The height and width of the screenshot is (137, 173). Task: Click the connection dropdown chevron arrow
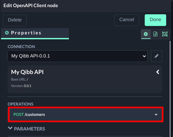144,56
